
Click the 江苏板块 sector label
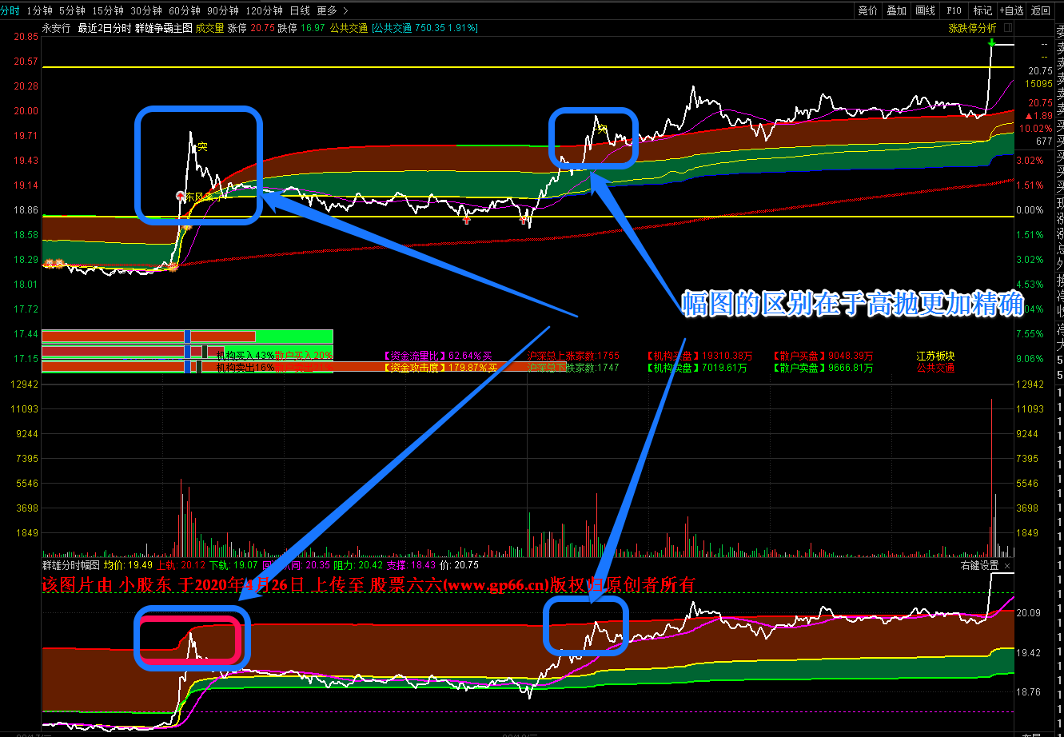935,356
